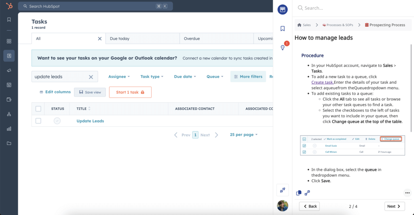Click the lightbulb notifications icon
The width and height of the screenshot is (414, 215).
(283, 48)
